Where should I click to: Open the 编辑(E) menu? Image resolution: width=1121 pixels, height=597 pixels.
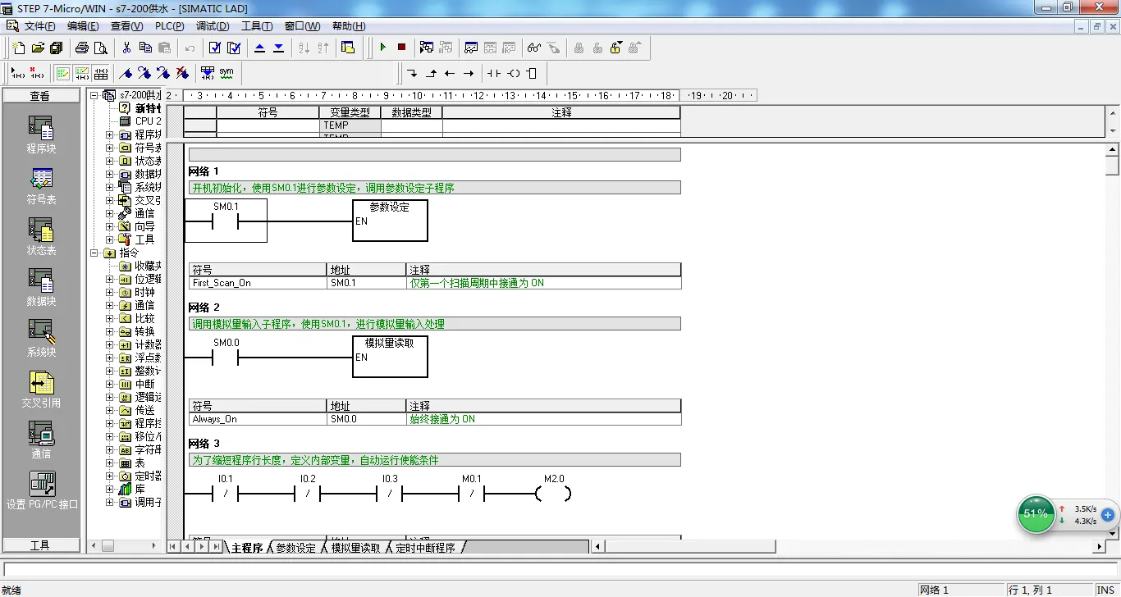(83, 25)
